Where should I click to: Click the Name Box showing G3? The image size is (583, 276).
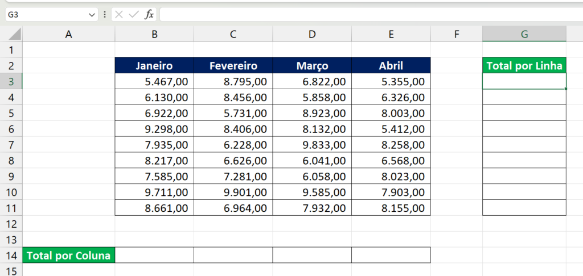click(46, 15)
